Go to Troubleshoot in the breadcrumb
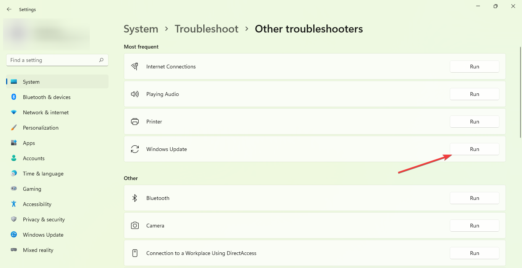This screenshot has width=522, height=268. (206, 29)
